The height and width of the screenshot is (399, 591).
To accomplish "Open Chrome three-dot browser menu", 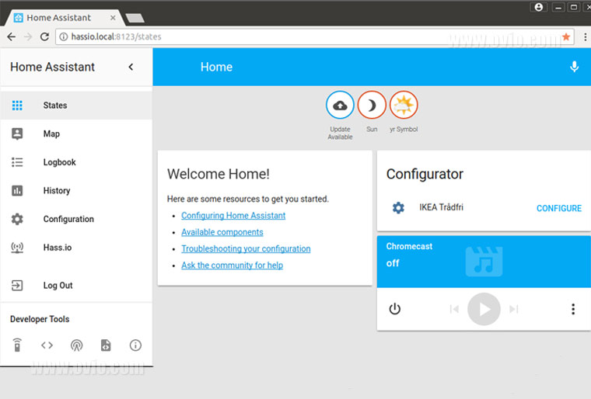I will pos(585,37).
